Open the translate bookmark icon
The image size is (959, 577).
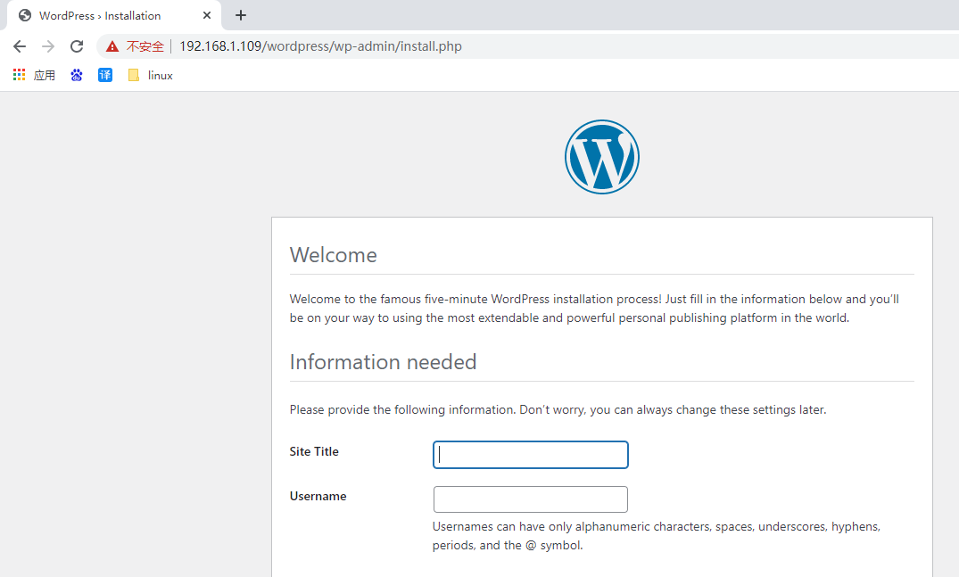click(105, 75)
